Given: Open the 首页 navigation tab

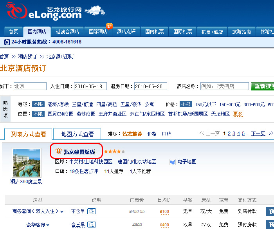Looking at the screenshot, I should coord(13,32).
